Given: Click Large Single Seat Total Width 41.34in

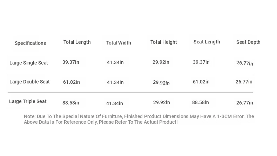Looking at the screenshot, I should tap(115, 62).
